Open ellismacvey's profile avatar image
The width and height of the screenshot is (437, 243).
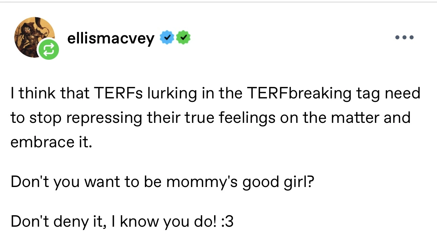pos(33,36)
